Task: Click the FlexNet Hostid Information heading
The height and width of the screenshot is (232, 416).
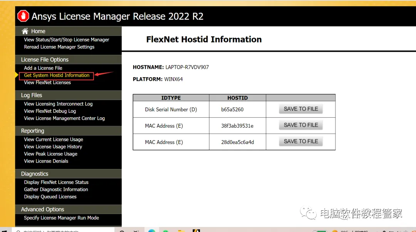Action: click(204, 39)
